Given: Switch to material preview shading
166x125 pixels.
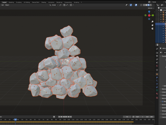Looking at the screenshot, I should [148, 5].
